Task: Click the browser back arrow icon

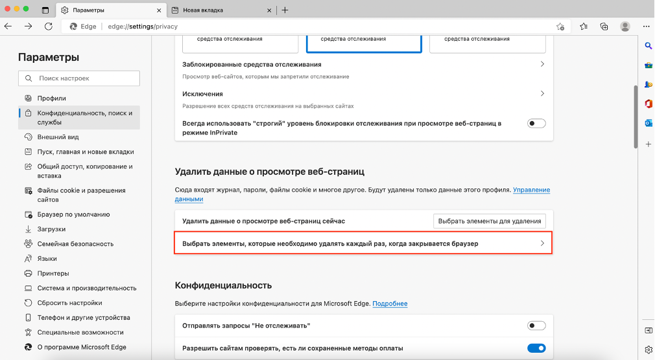Action: [x=8, y=27]
